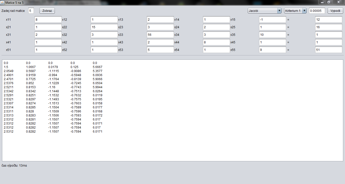Click the Vypocti button
Screen dimensions: 345x184
[x=335, y=11]
